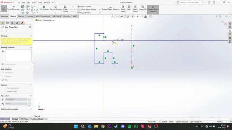Viewport: 232px width, 130px height.
Task: Select the Corner Rectangle tool
Action: tap(22, 10)
